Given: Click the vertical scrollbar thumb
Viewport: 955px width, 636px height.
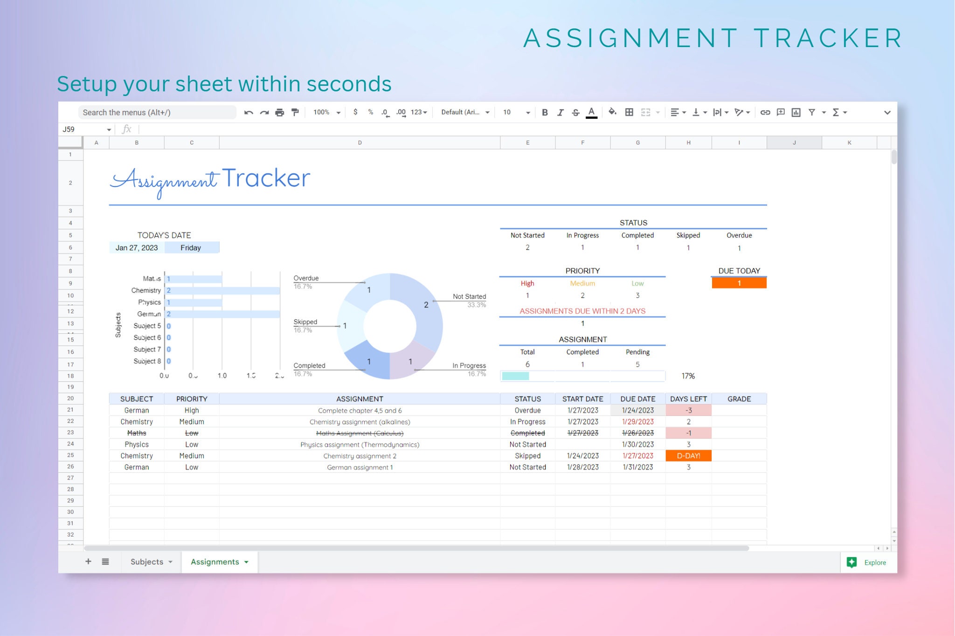Looking at the screenshot, I should tap(894, 157).
